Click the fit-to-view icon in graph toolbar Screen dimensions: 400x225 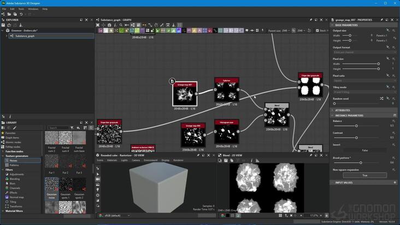pyautogui.click(x=98, y=25)
